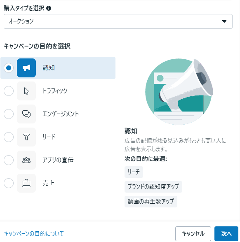
Task: Click the エンゲージメント chat bubbles icon
Action: (26, 114)
